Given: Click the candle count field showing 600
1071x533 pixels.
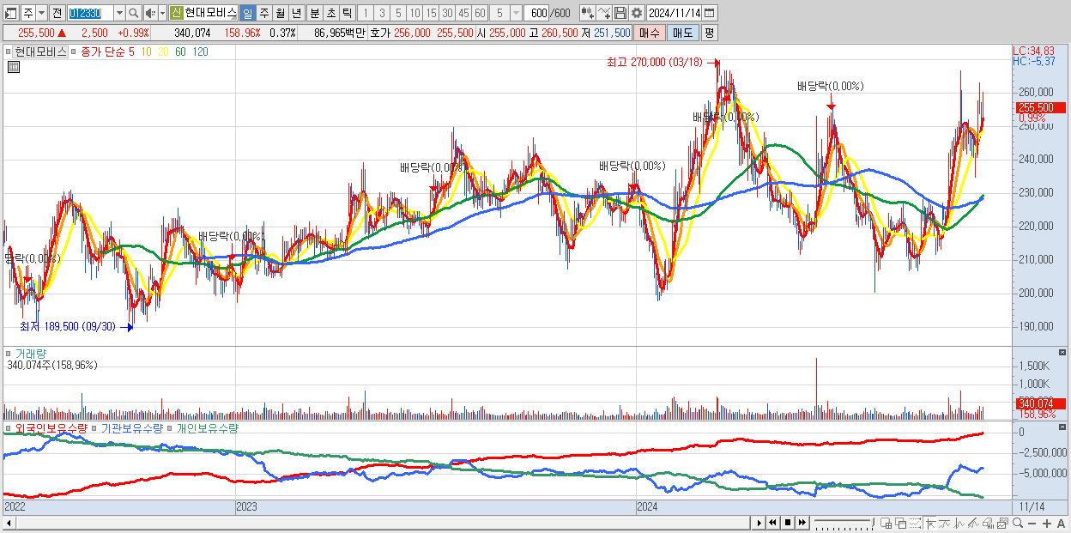Looking at the screenshot, I should click(x=536, y=13).
